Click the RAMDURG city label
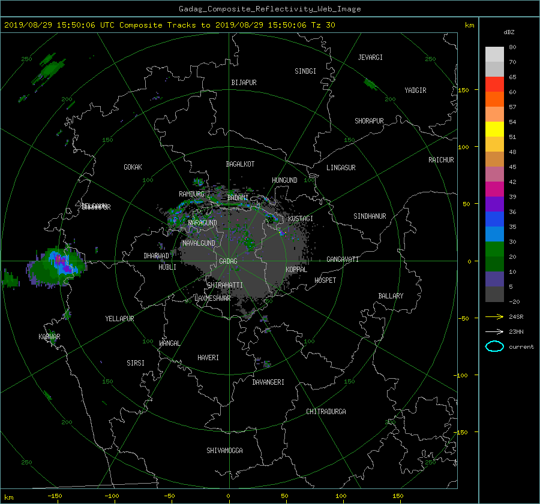Screen dimensions: 540x504 click(x=191, y=194)
